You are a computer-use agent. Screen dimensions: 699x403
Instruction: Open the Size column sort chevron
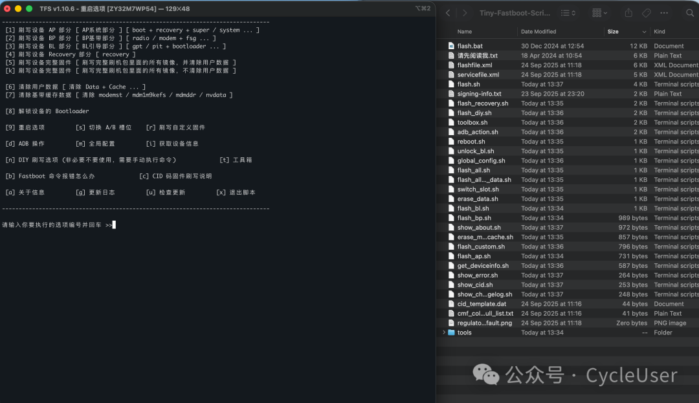(x=643, y=31)
